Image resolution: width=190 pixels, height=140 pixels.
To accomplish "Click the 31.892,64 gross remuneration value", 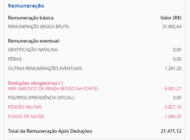I will pos(172,27).
